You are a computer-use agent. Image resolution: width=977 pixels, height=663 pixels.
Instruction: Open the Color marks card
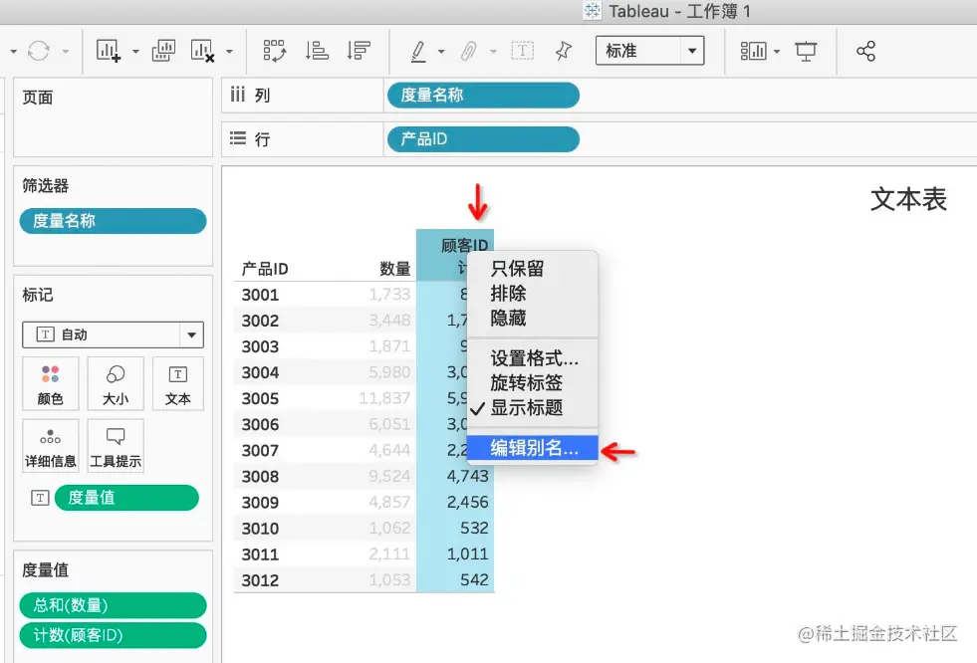tap(51, 383)
